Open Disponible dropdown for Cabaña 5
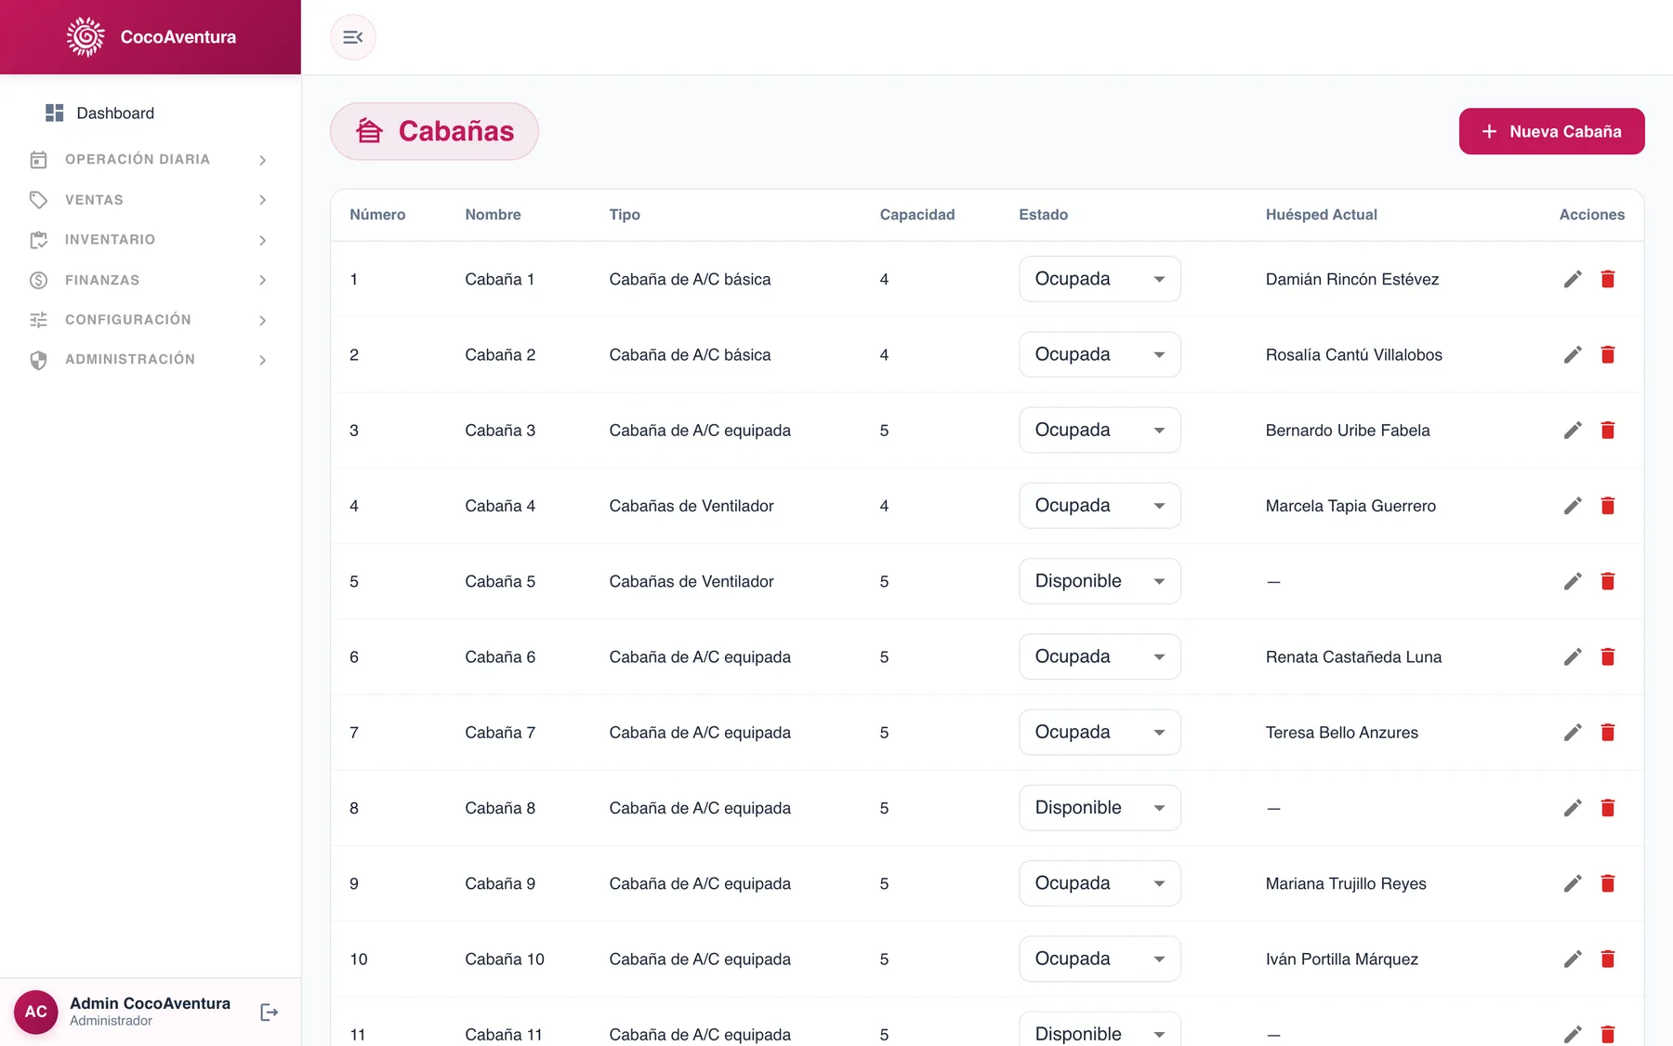The image size is (1673, 1046). [x=1100, y=581]
